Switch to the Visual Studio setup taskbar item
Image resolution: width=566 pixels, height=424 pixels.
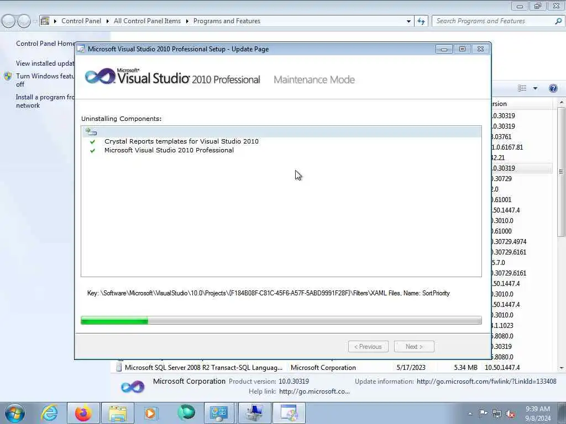(289, 413)
